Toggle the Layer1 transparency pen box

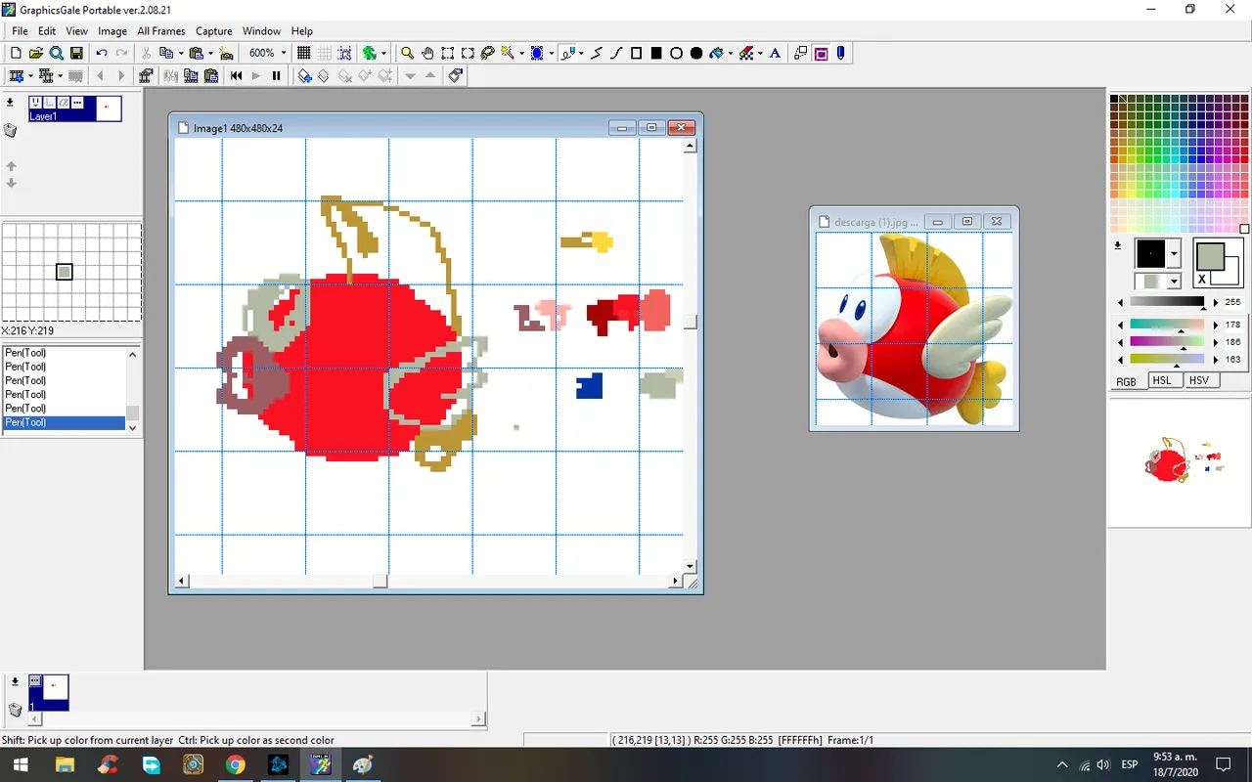tap(64, 103)
